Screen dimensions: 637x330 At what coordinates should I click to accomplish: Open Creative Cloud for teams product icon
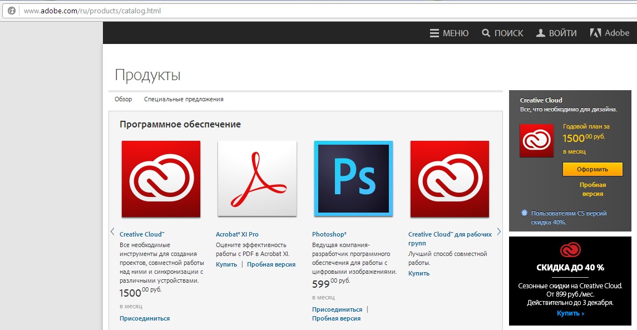pos(450,179)
